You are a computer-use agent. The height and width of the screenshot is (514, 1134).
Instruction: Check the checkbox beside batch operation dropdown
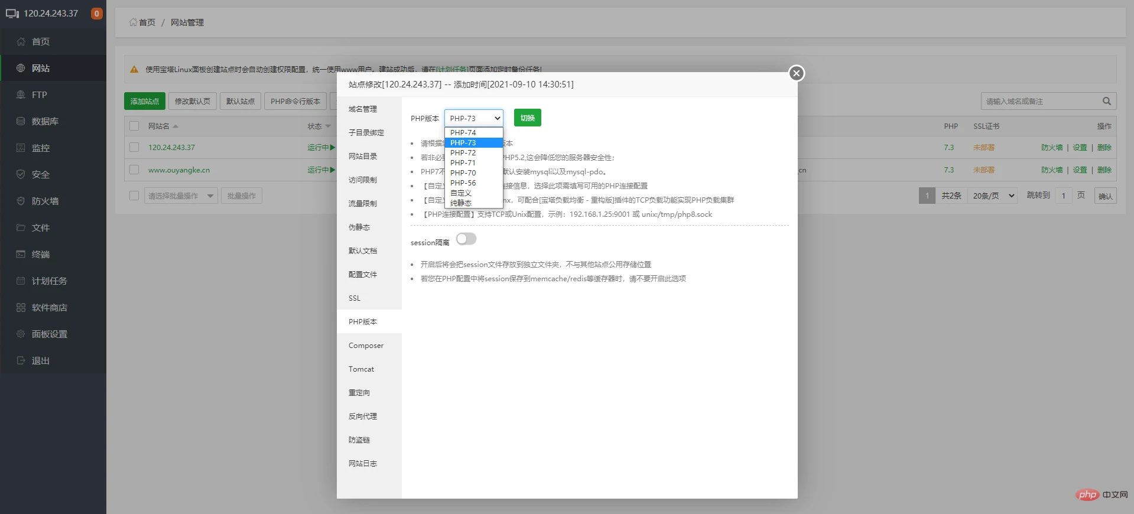(x=134, y=196)
